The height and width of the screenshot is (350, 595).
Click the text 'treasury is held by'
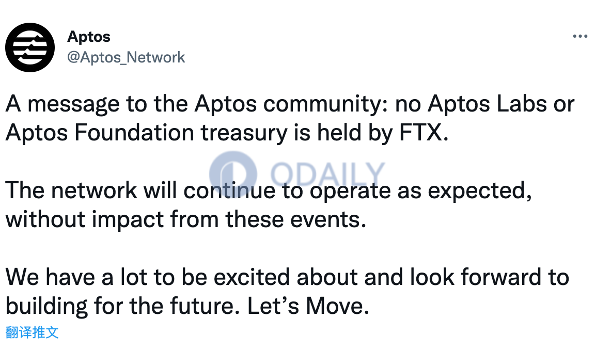tap(297, 133)
